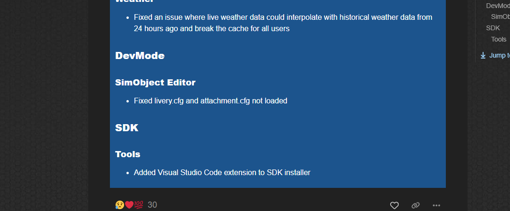Copy the post link via chain icon

415,205
